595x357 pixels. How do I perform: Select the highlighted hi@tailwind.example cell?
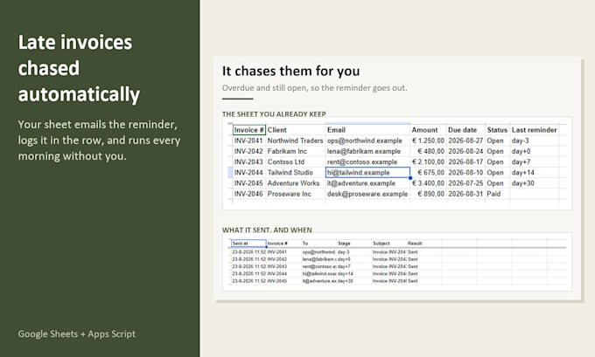coord(367,172)
